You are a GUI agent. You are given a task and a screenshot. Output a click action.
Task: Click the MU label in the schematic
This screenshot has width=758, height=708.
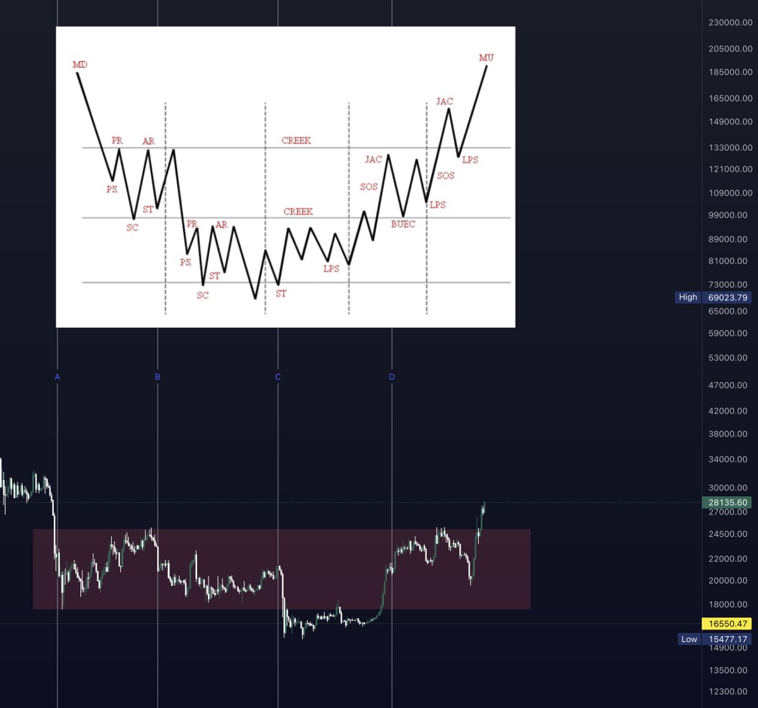[x=486, y=57]
